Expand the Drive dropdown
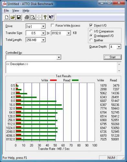Viewport: 127px width, 162px height. click(43, 26)
